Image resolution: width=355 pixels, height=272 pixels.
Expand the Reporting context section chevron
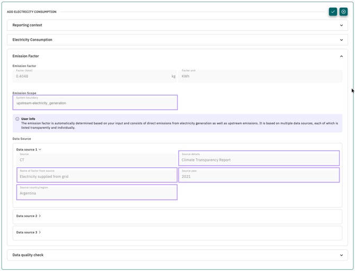341,25
